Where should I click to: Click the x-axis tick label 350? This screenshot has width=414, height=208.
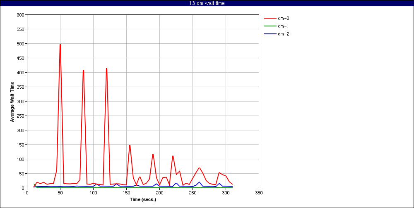coord(259,193)
